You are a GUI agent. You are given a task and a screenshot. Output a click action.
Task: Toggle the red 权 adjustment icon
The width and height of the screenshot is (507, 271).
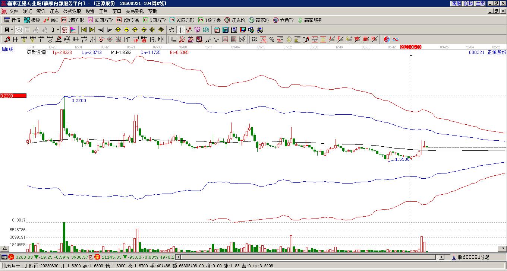[x=64, y=30]
